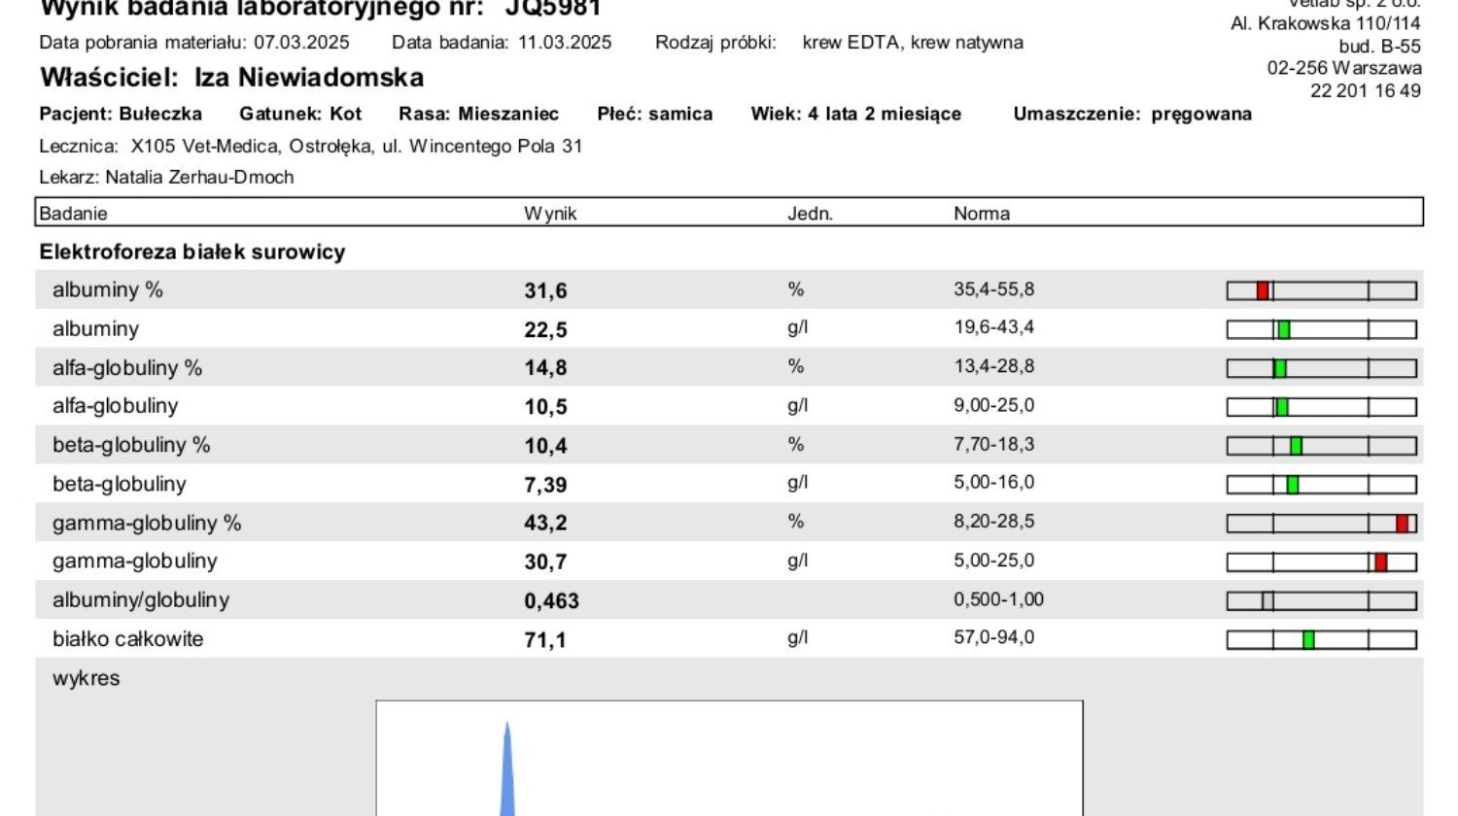Click the red range indicator for gamma-globuliny %
The width and height of the screenshot is (1458, 816).
1402,524
